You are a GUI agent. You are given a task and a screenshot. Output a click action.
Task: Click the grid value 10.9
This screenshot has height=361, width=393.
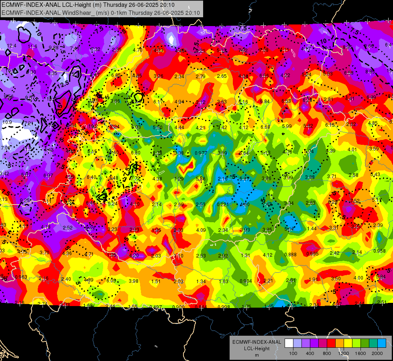point(7,122)
